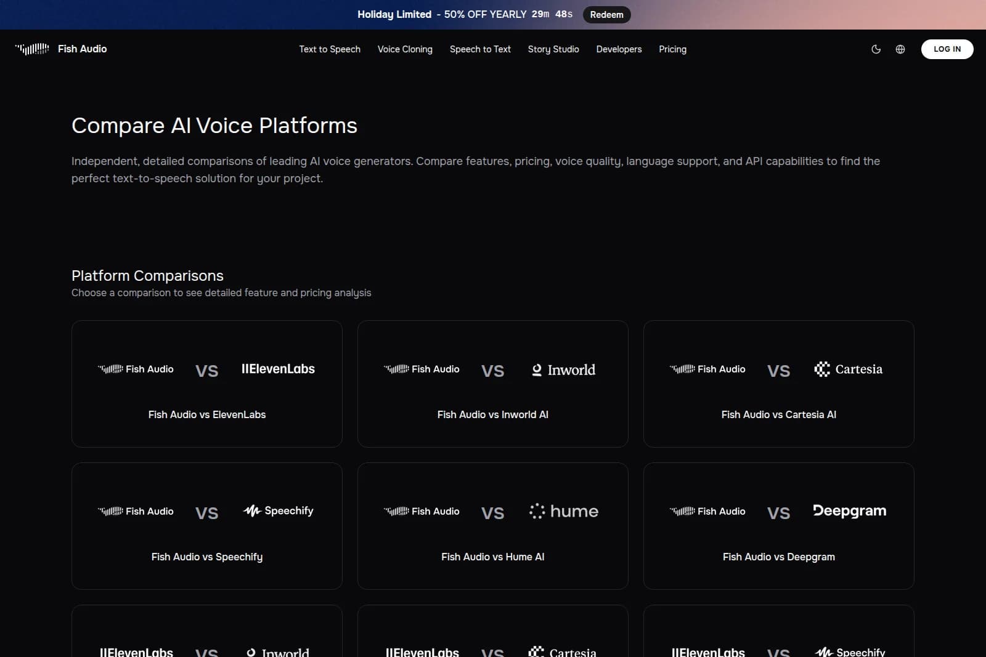Click the Redeem button in the banner

tap(606, 14)
